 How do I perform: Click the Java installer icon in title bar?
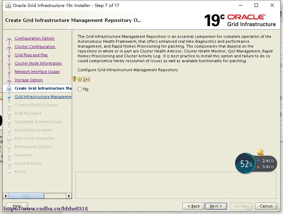tap(8, 6)
